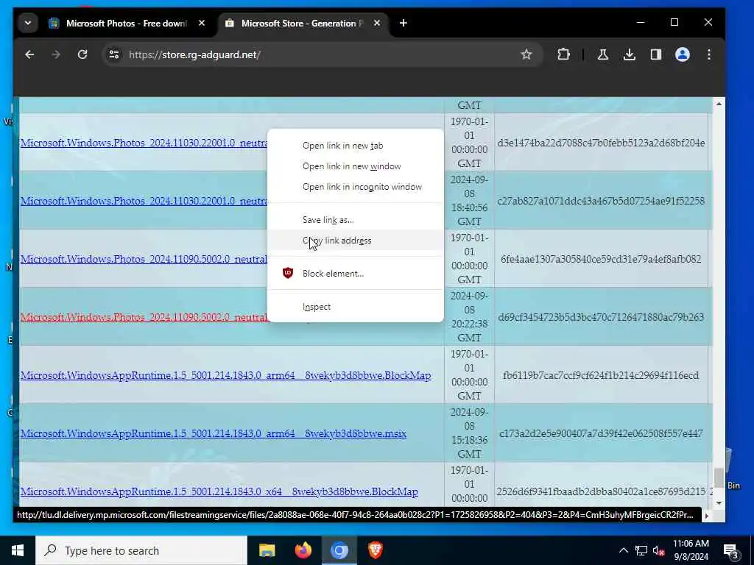Choose Open link in new window
This screenshot has height=565, width=754.
tap(356, 166)
